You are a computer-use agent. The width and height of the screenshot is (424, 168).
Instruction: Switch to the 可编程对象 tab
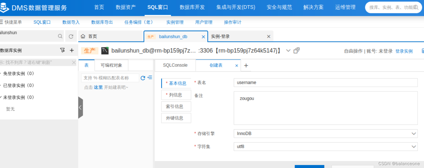(111, 65)
